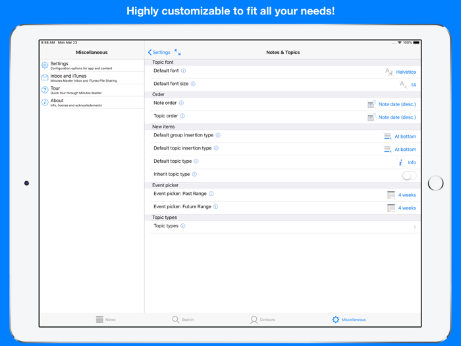The image size is (461, 346).
Task: Enable the Inherit topic type switch
Action: [x=409, y=175]
